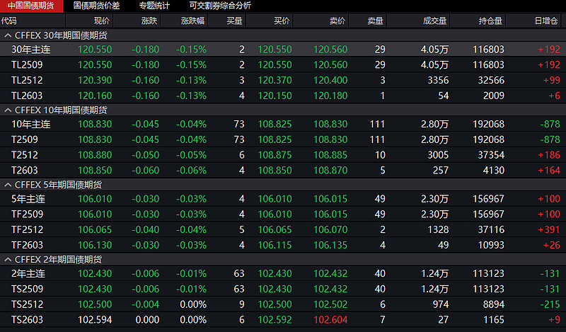Click TL2603 daily position change +6
The width and height of the screenshot is (566, 332).
tap(554, 96)
